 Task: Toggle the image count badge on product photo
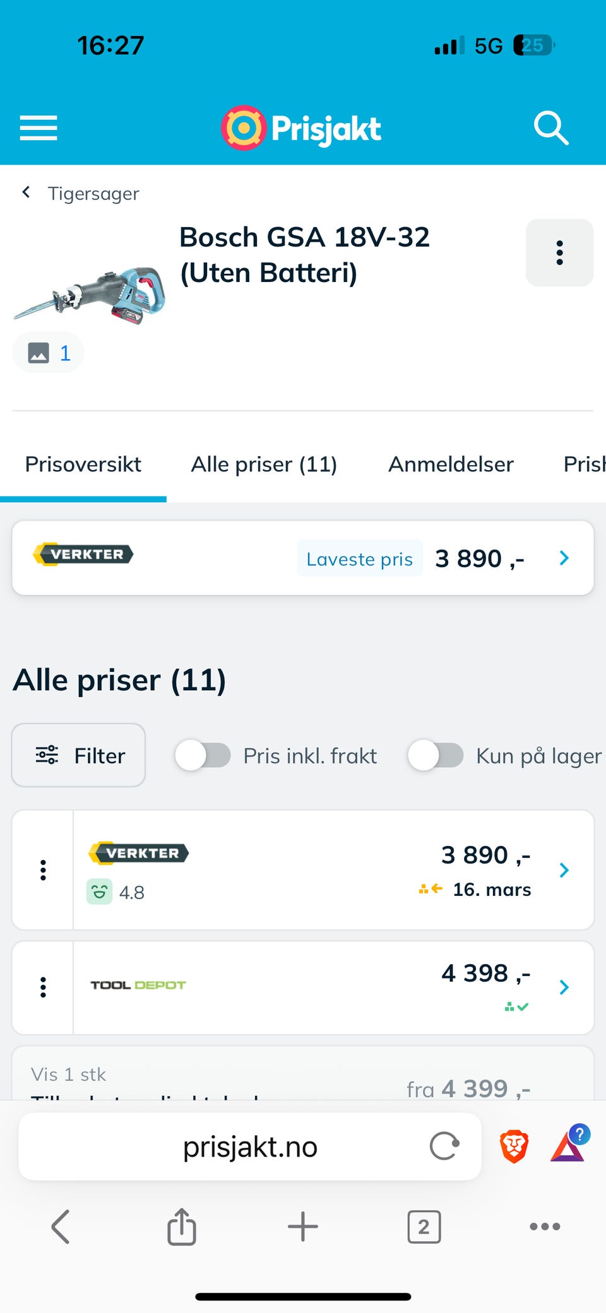(48, 352)
